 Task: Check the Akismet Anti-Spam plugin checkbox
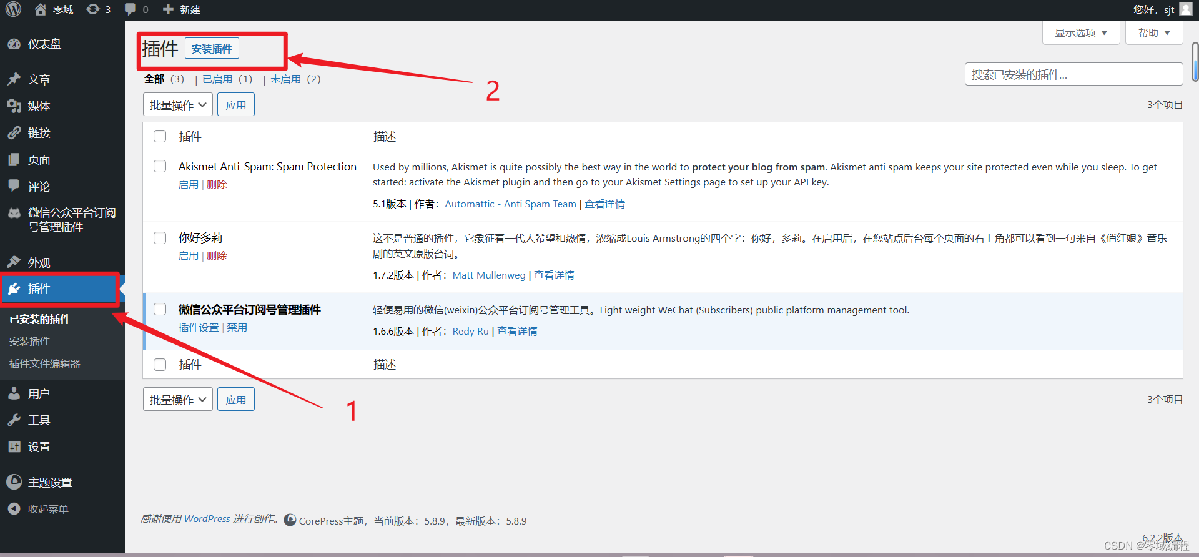160,166
